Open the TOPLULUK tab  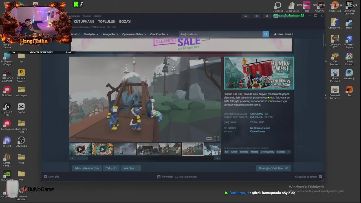pos(107,21)
